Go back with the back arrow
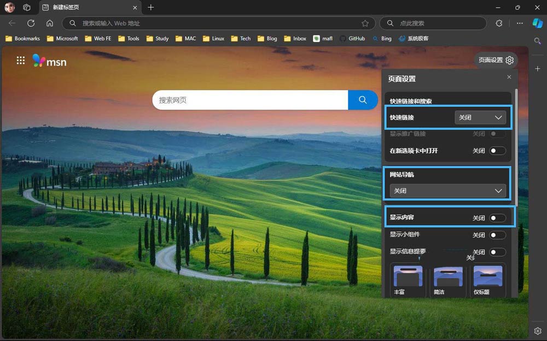This screenshot has width=547, height=341. point(12,23)
